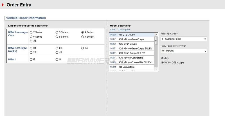This screenshot has width=225, height=116.
Task: Choose the 5 Series option
Action: [x=31, y=37]
